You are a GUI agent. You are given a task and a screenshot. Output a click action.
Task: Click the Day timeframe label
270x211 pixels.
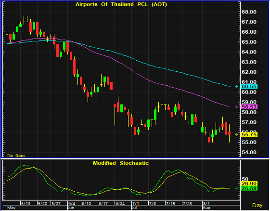(257, 205)
